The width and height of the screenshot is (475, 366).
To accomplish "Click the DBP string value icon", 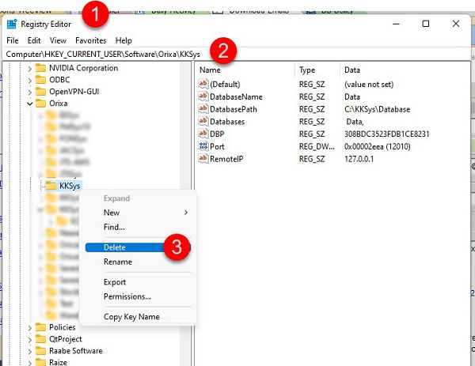I will click(x=204, y=134).
